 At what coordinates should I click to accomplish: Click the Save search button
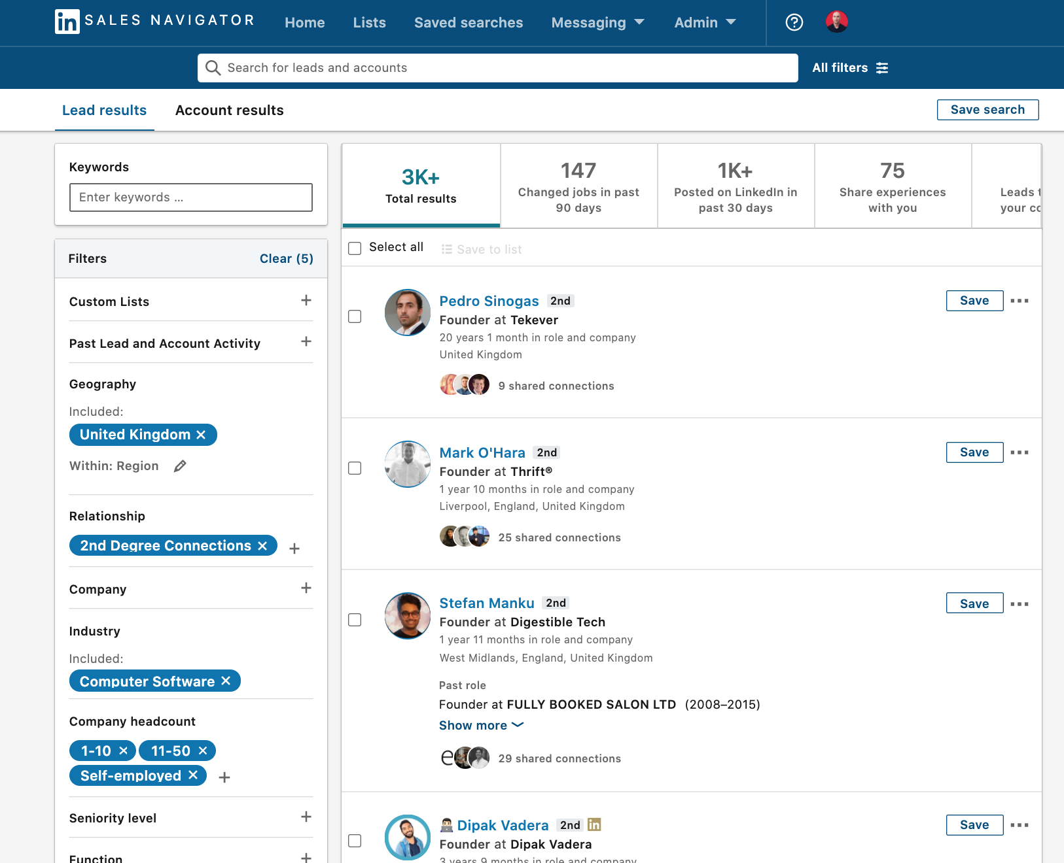(x=987, y=110)
